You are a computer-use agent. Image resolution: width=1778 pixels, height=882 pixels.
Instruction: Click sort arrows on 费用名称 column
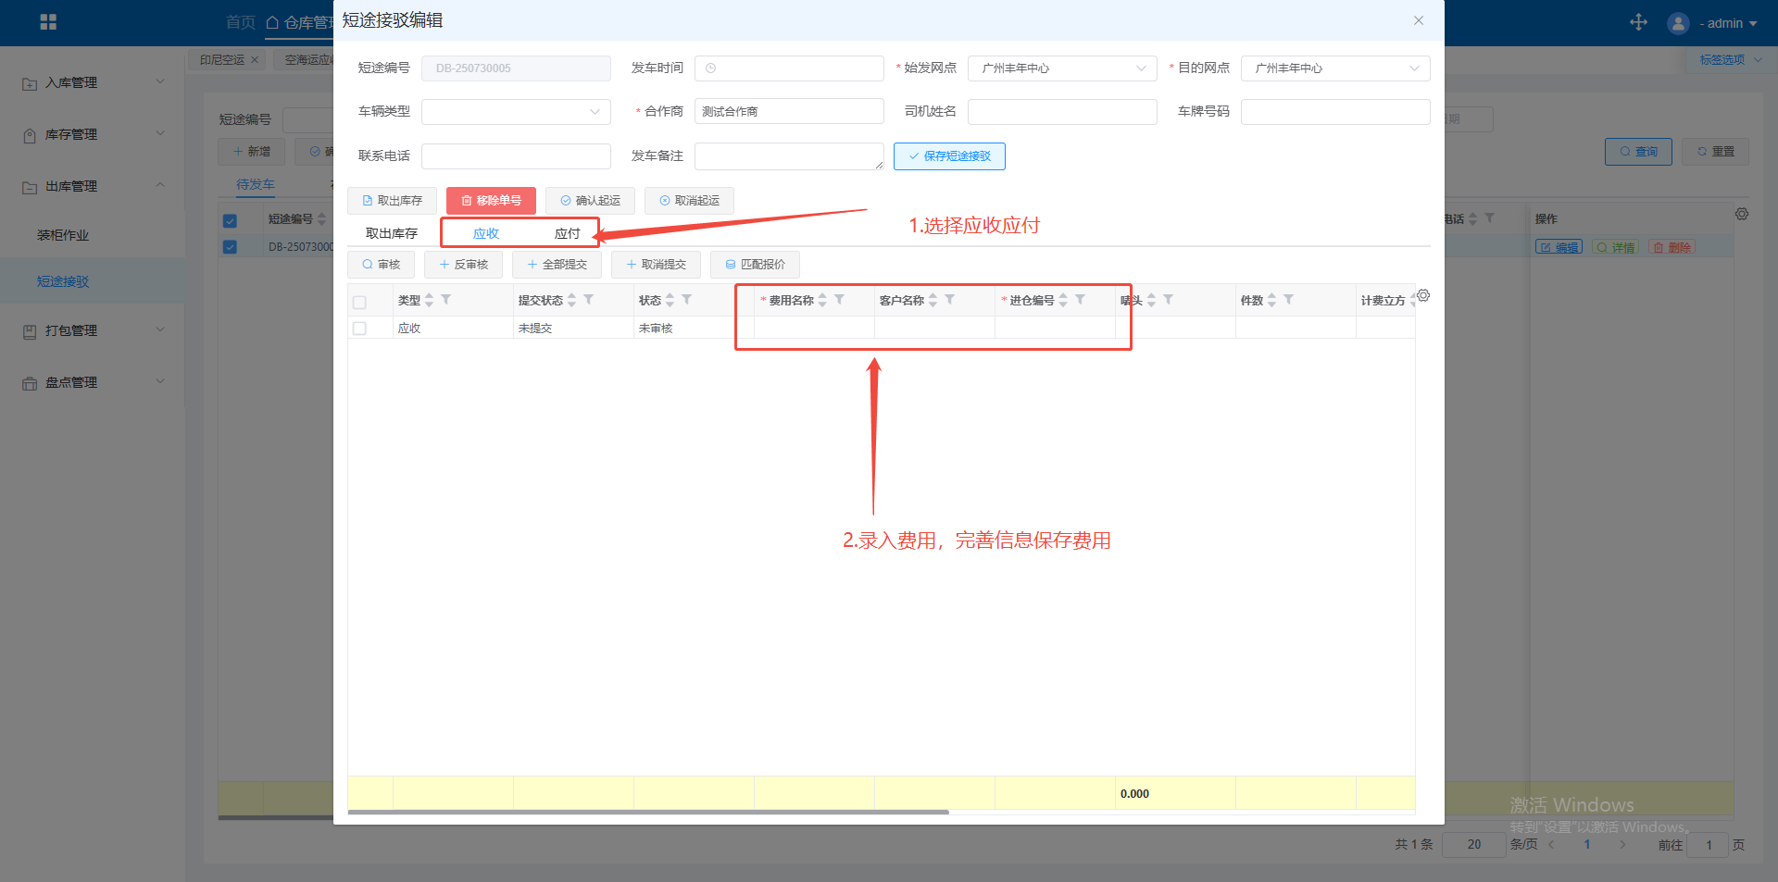[x=822, y=300]
